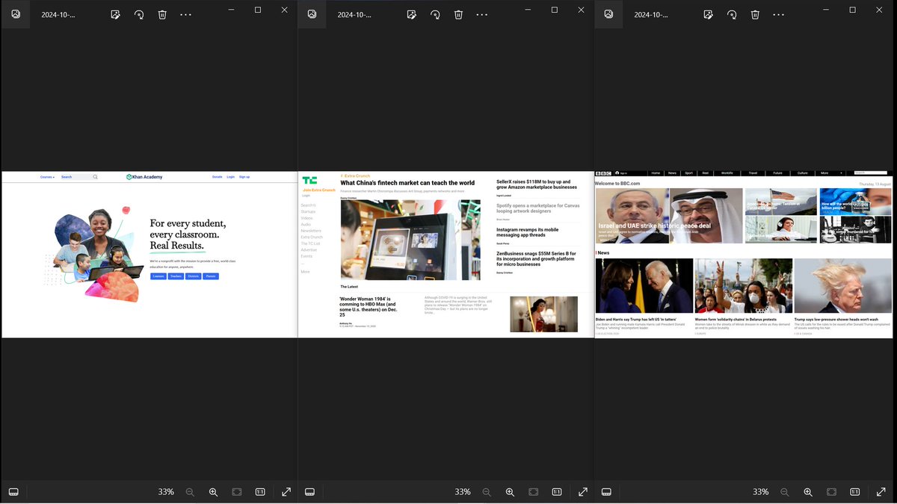Fit the TechCrunch screenshot to window
The height and width of the screenshot is (504, 897).
(533, 492)
